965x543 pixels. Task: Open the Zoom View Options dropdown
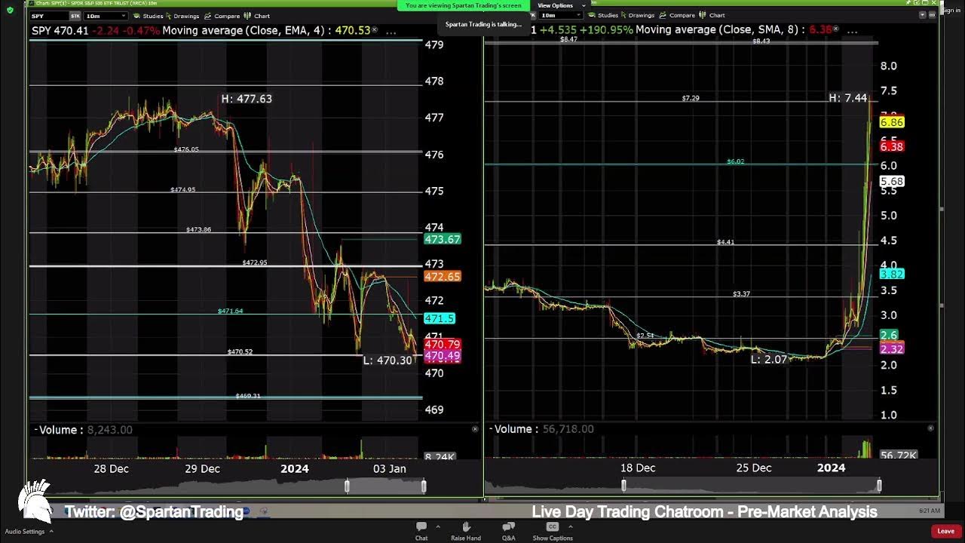click(x=561, y=5)
